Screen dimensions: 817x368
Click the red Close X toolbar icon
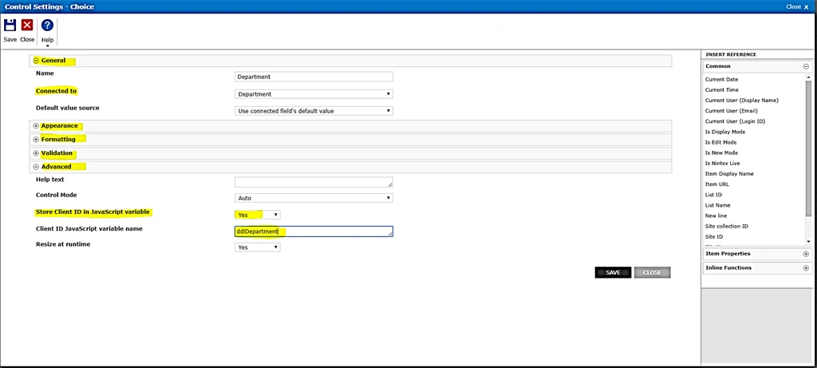[x=27, y=25]
